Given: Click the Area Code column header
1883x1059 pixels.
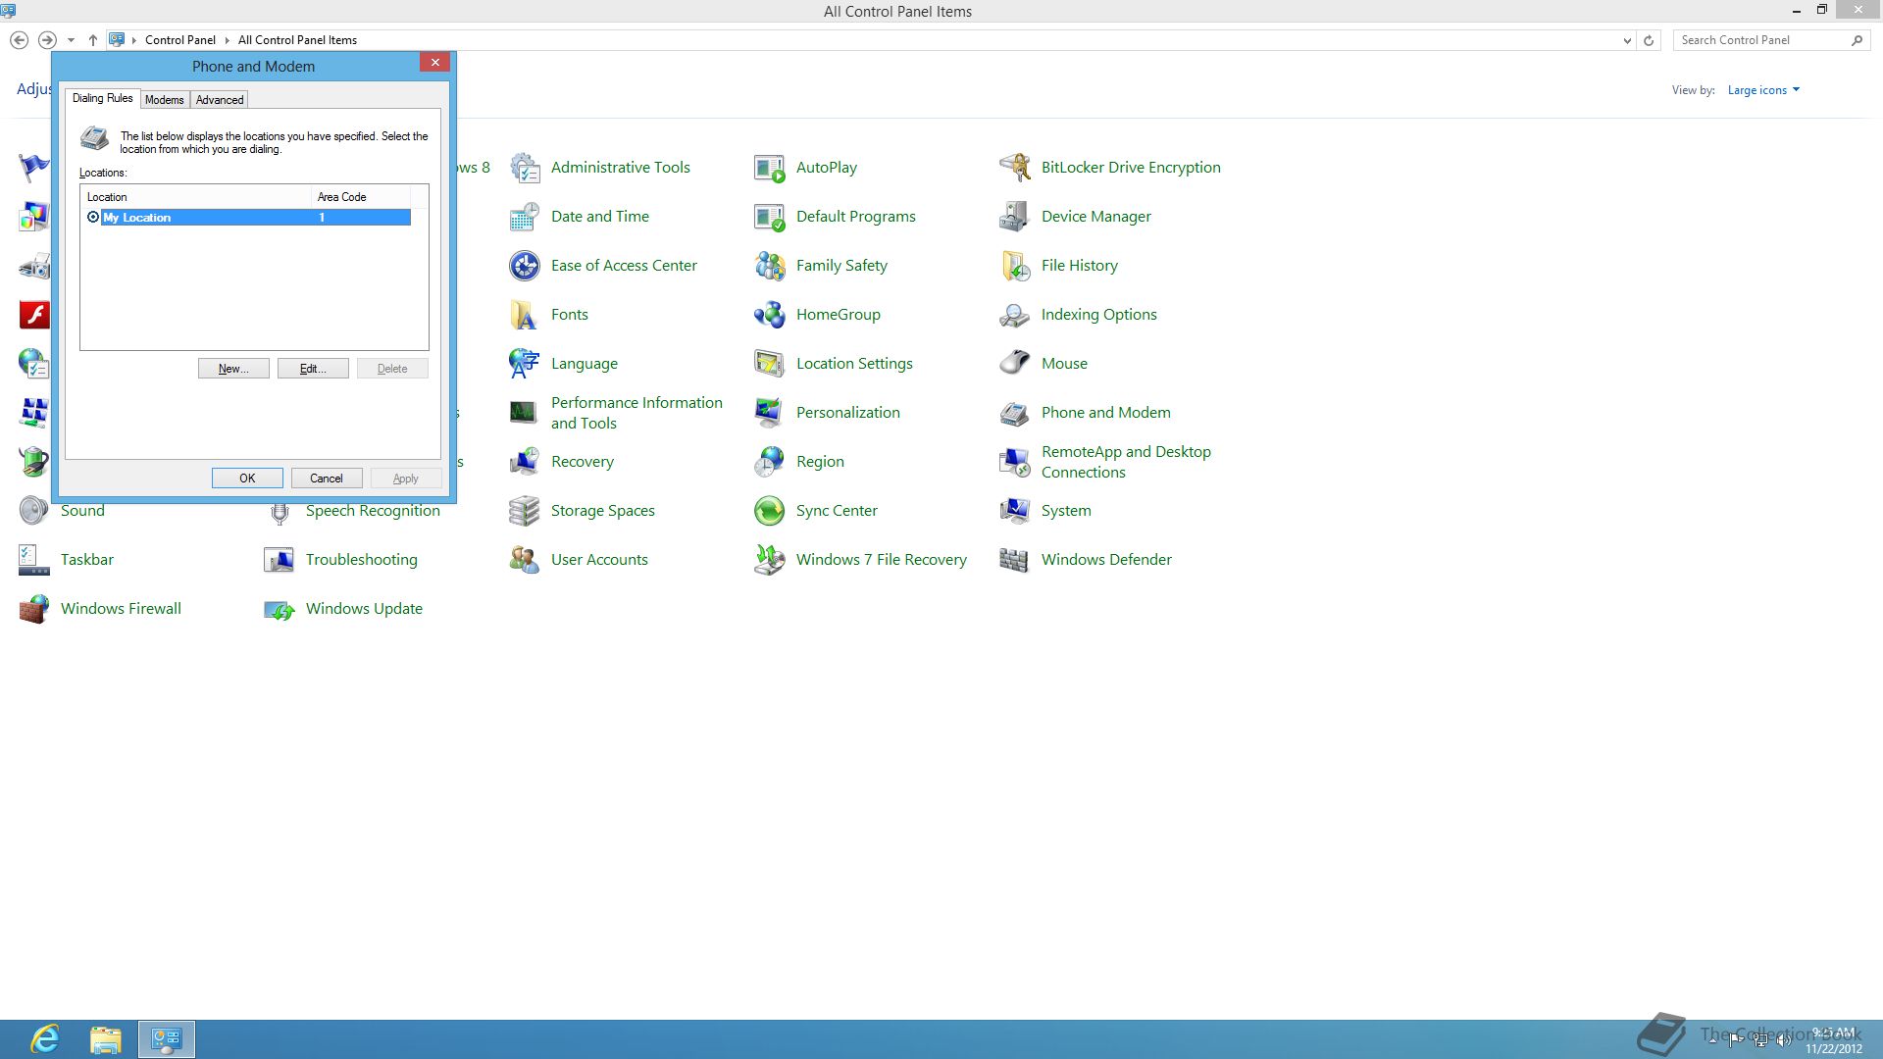Looking at the screenshot, I should click(361, 197).
